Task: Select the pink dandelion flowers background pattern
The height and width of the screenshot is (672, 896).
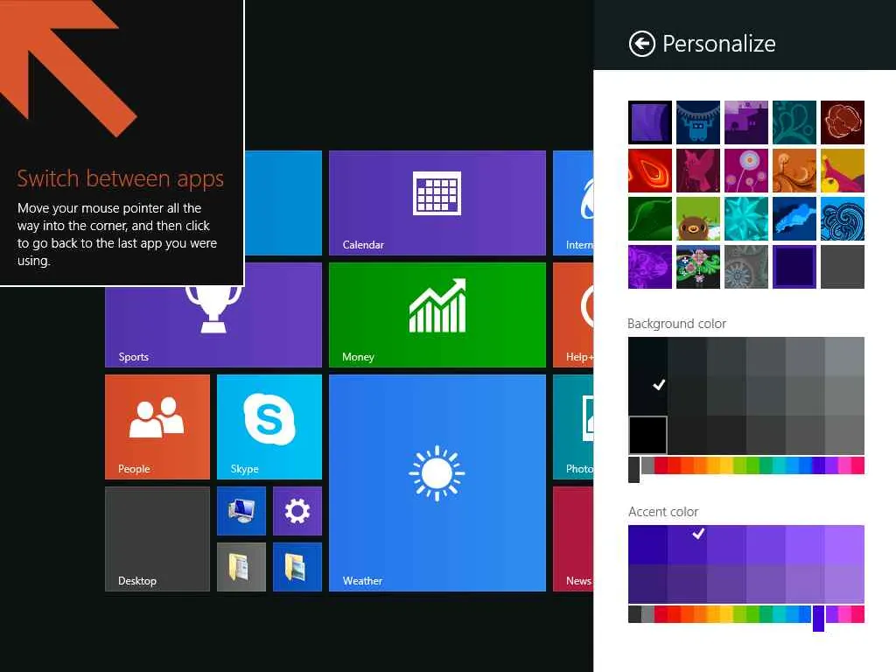Action: [745, 171]
